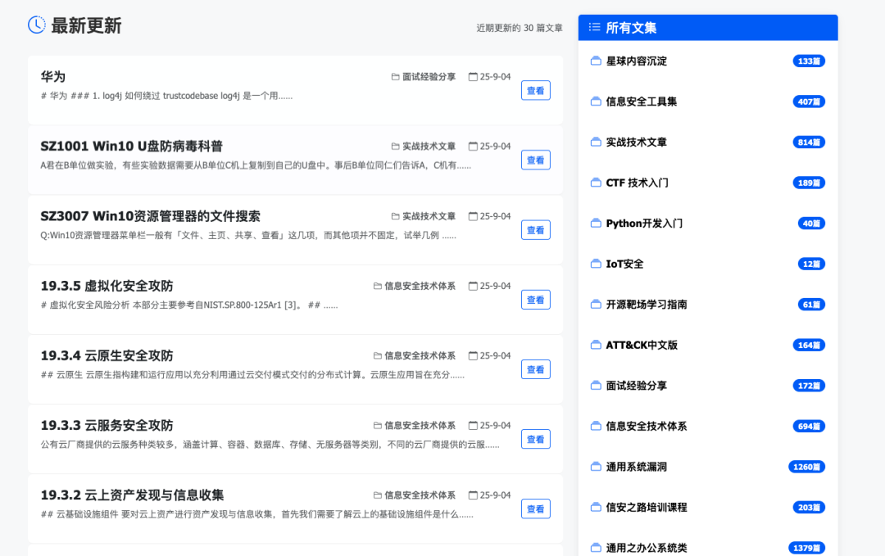The height and width of the screenshot is (556, 885).
Task: Click the folder icon for ATT&CK中文版
Action: click(596, 345)
